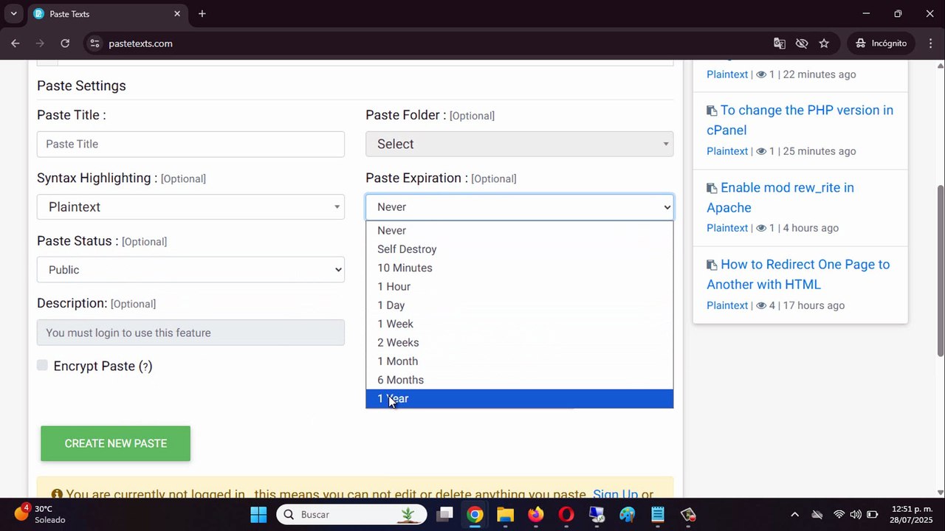Bookmark this page with star icon
945x531 pixels.
pyautogui.click(x=824, y=44)
